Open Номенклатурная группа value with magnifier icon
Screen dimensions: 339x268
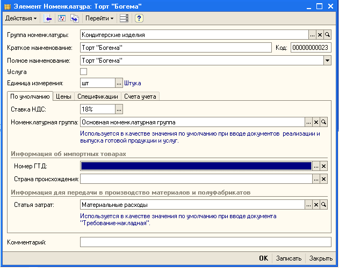[323, 122]
